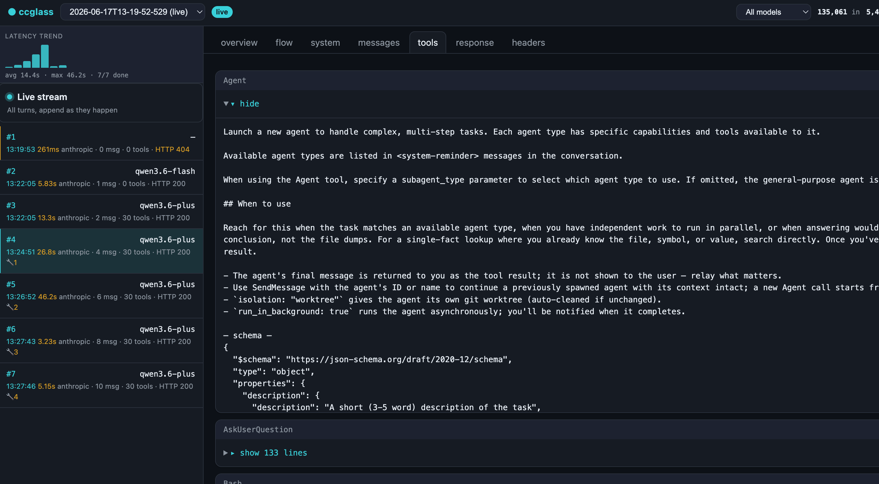Click the ccglass brand name

[36, 12]
